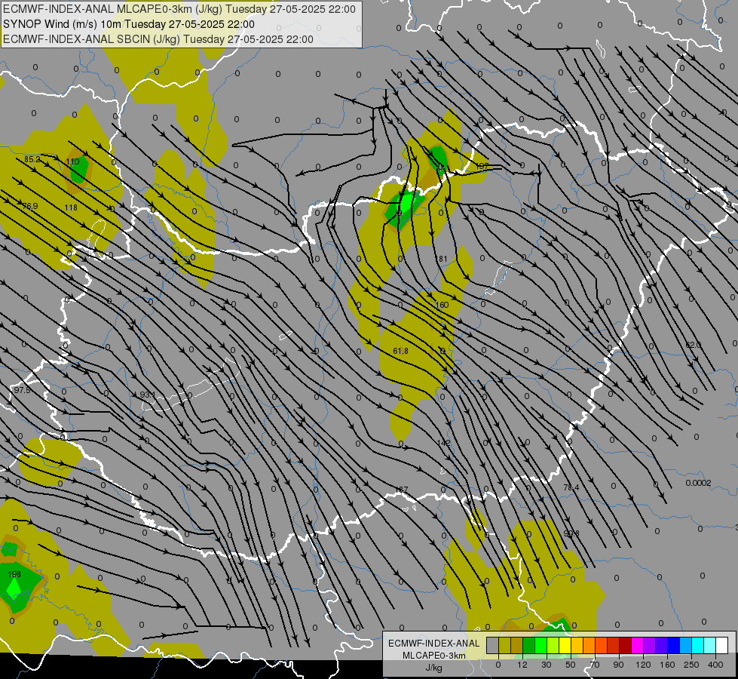Viewport: 738px width, 679px height.
Task: Click legend label ECMWF-INDEX-ANAL
Action: 433,644
